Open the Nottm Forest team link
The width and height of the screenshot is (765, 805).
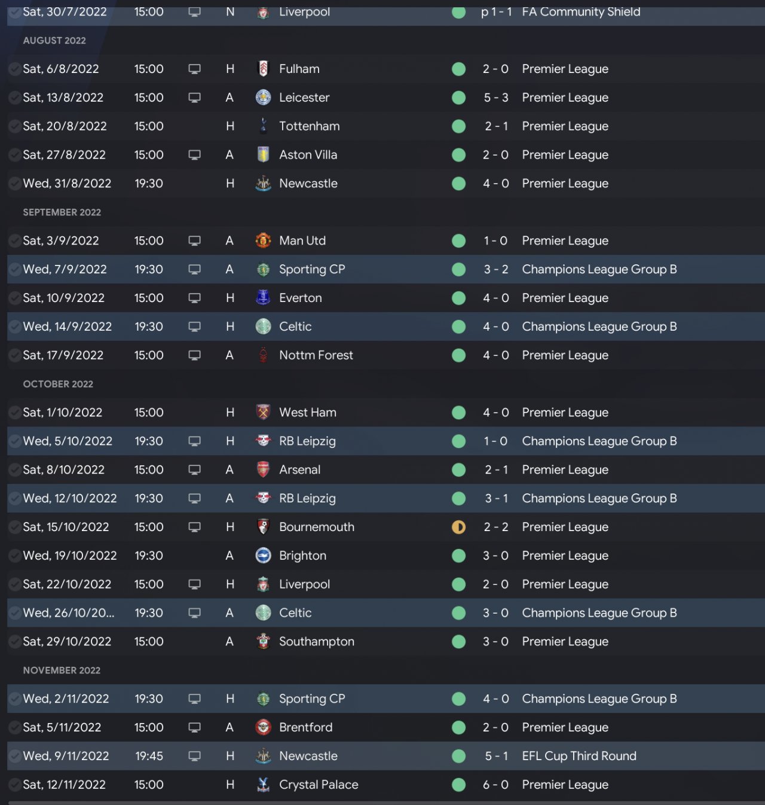[x=316, y=355]
